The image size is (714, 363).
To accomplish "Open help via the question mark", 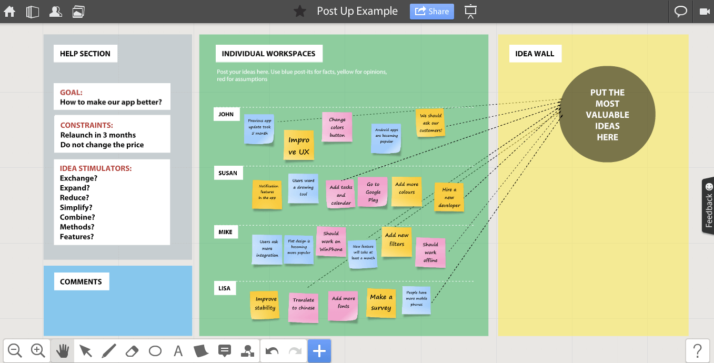I will point(698,350).
